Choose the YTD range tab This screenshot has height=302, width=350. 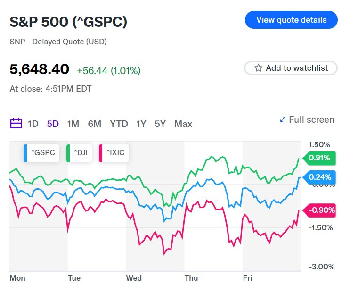click(119, 124)
